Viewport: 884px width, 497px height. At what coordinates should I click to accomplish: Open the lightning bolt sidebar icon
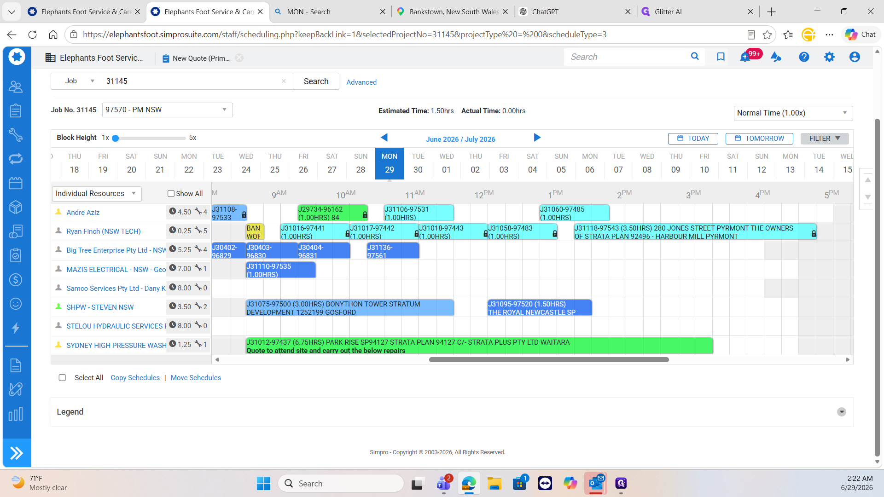(x=16, y=328)
